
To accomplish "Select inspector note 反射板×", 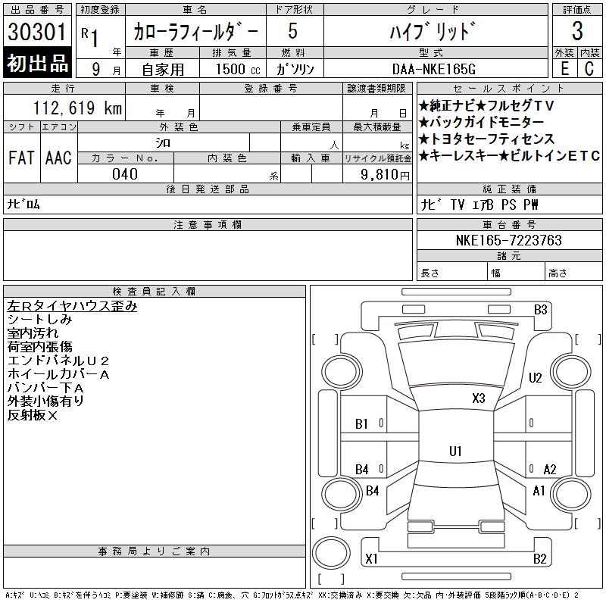I will click(33, 415).
